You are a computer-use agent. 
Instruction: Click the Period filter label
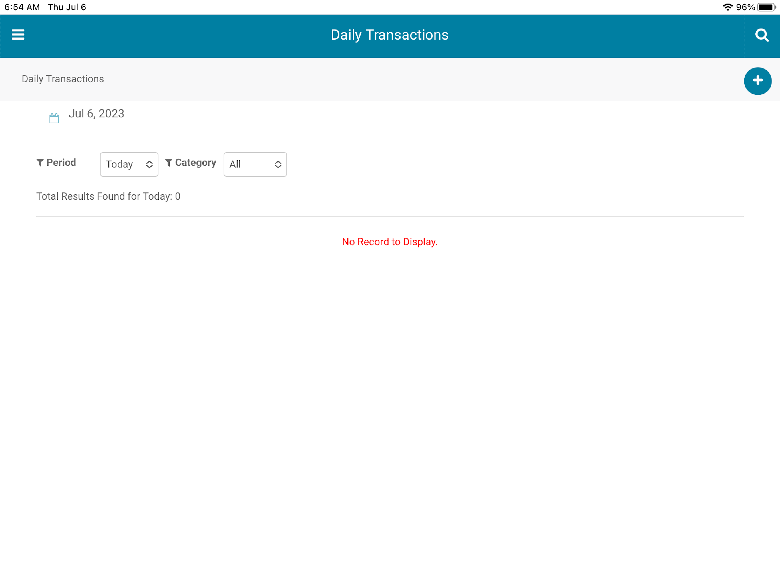61,162
